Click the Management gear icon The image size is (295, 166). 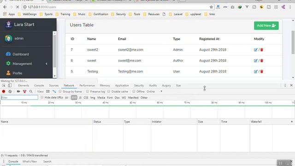(x=8, y=64)
